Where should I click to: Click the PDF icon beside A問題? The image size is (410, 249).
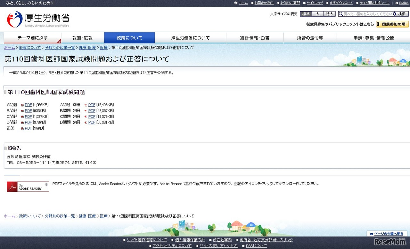pos(22,104)
